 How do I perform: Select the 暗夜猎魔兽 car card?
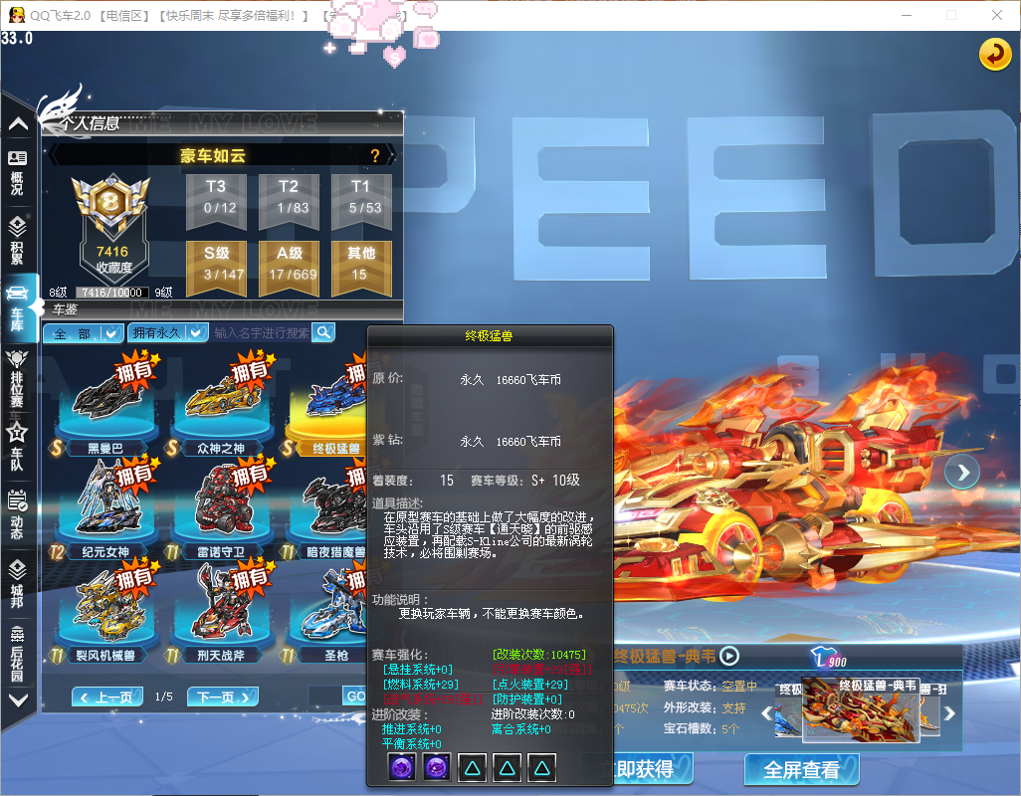(x=327, y=507)
